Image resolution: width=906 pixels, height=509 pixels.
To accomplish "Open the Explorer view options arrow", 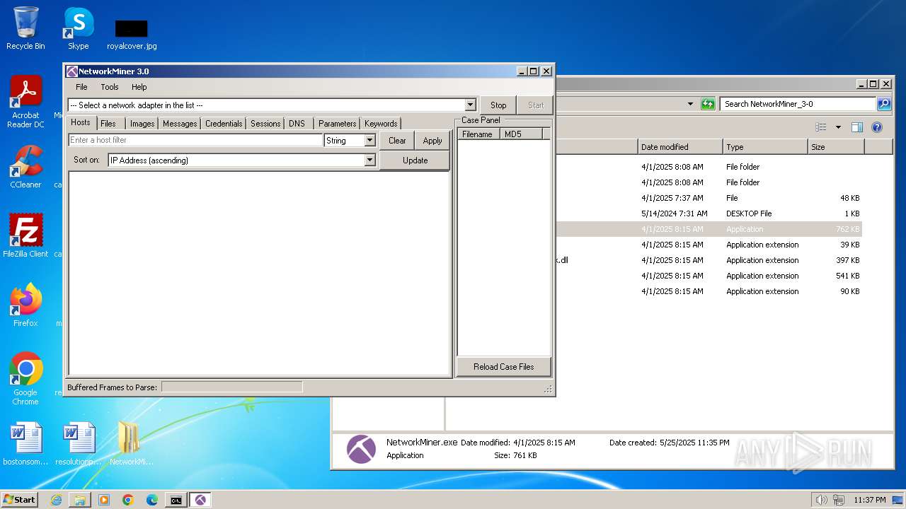I will click(838, 127).
